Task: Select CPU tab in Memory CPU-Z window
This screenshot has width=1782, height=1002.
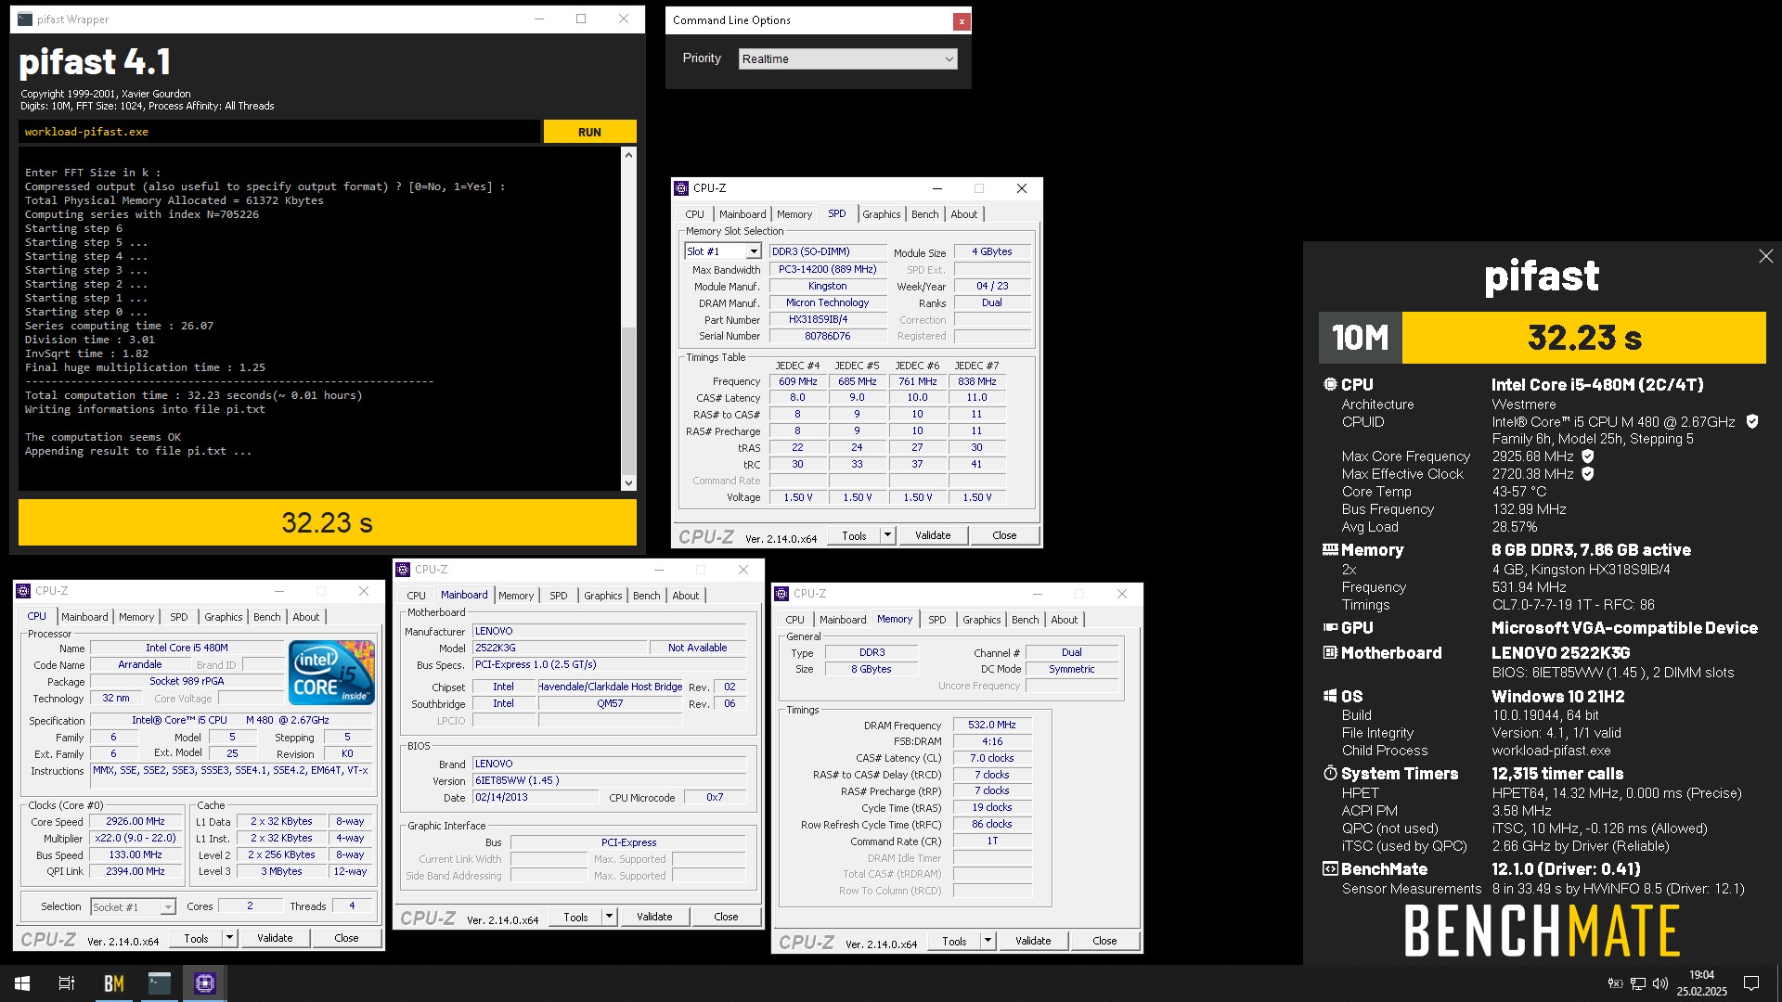Action: [794, 620]
